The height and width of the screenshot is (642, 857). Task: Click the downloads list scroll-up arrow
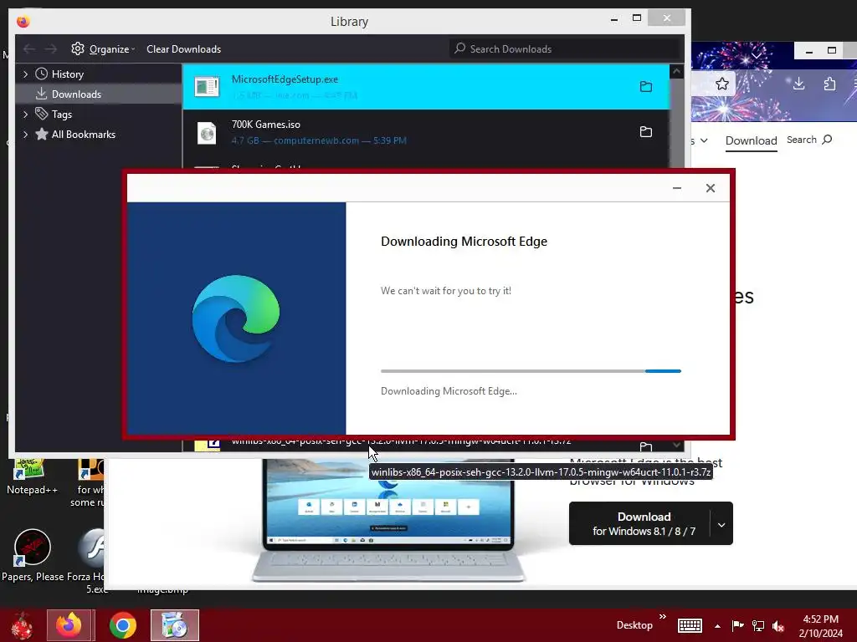pos(676,72)
